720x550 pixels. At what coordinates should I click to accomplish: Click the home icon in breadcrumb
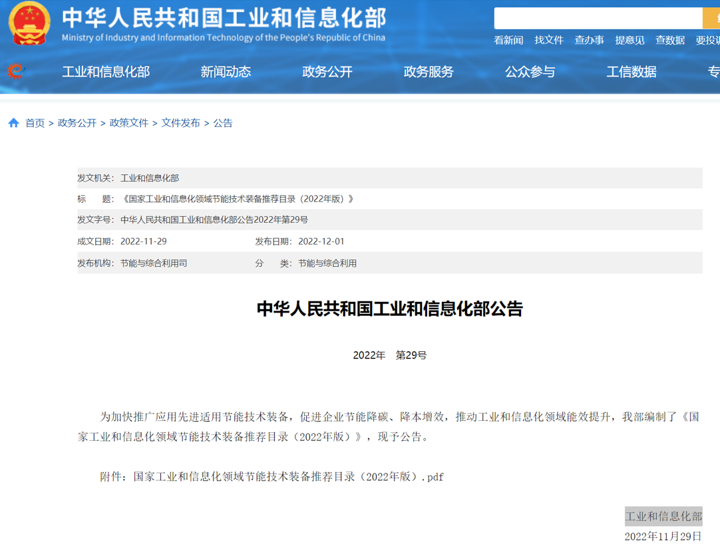[13, 123]
